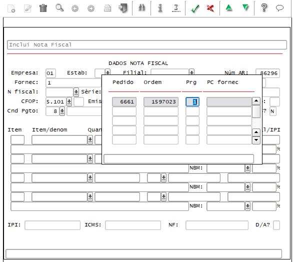
Task: Open the Estab lookup arrow
Action: click(107, 72)
